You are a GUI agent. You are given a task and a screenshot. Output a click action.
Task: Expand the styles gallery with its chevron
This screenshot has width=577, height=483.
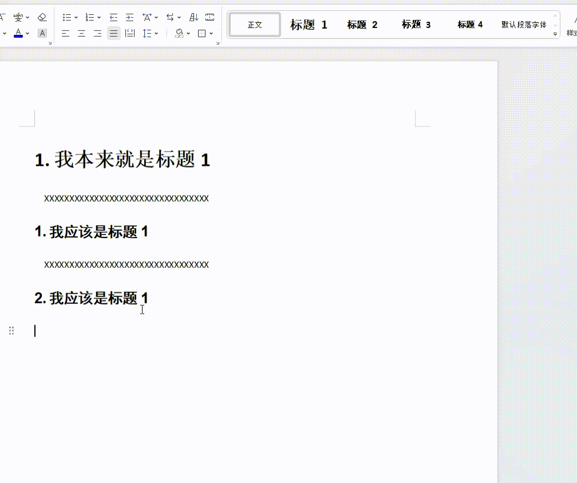coord(554,34)
